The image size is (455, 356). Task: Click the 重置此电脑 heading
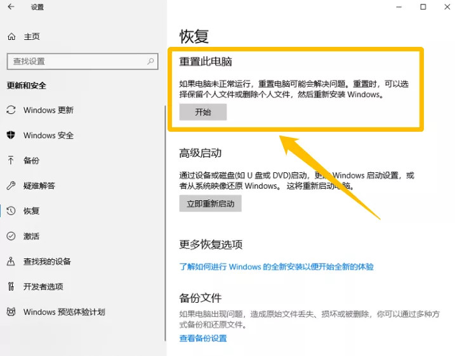tap(206, 61)
